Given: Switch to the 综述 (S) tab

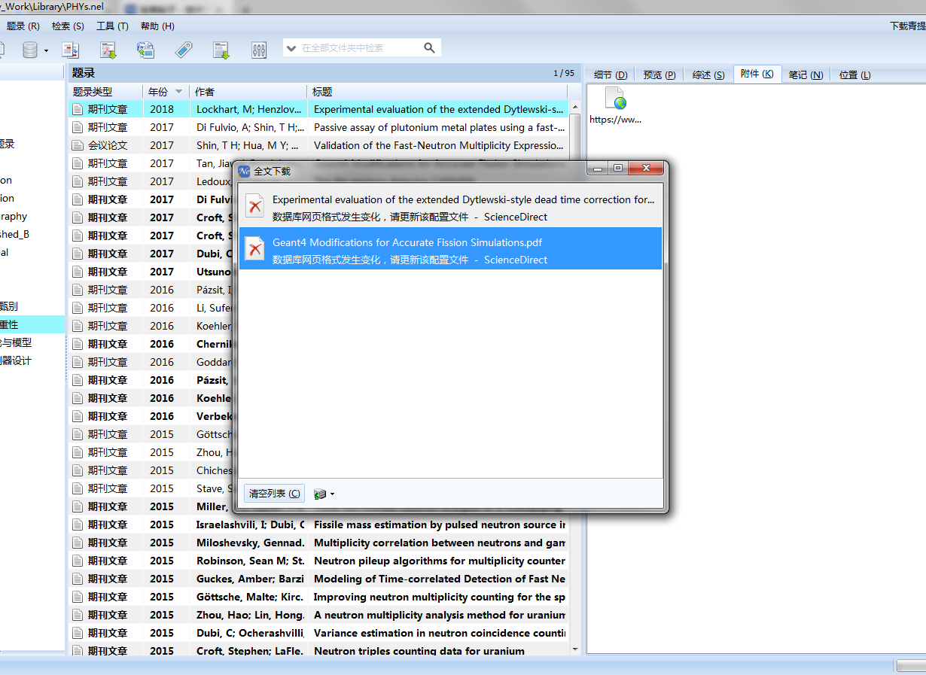Looking at the screenshot, I should (x=708, y=74).
